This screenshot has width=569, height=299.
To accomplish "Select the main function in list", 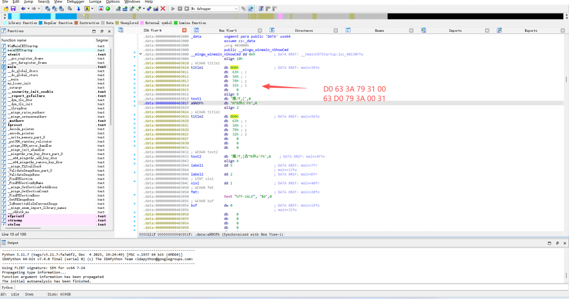I will [x=13, y=67].
